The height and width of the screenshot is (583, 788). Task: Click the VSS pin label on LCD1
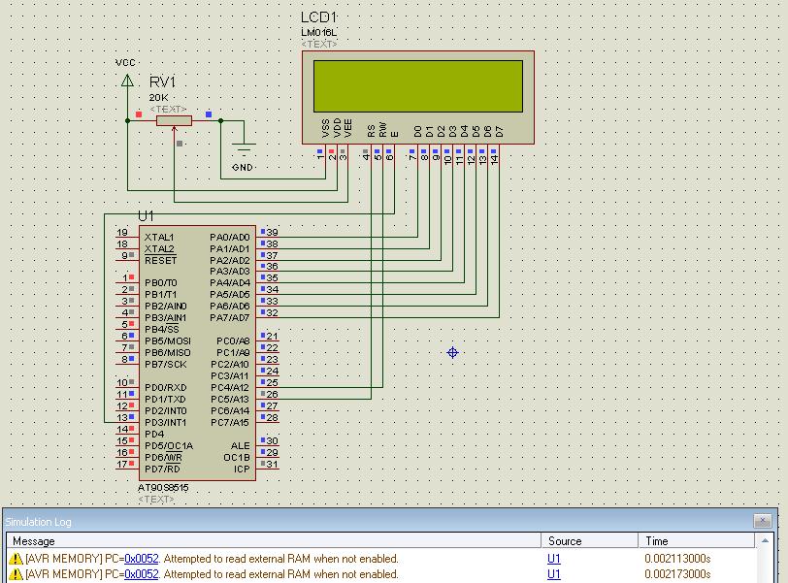coord(325,128)
